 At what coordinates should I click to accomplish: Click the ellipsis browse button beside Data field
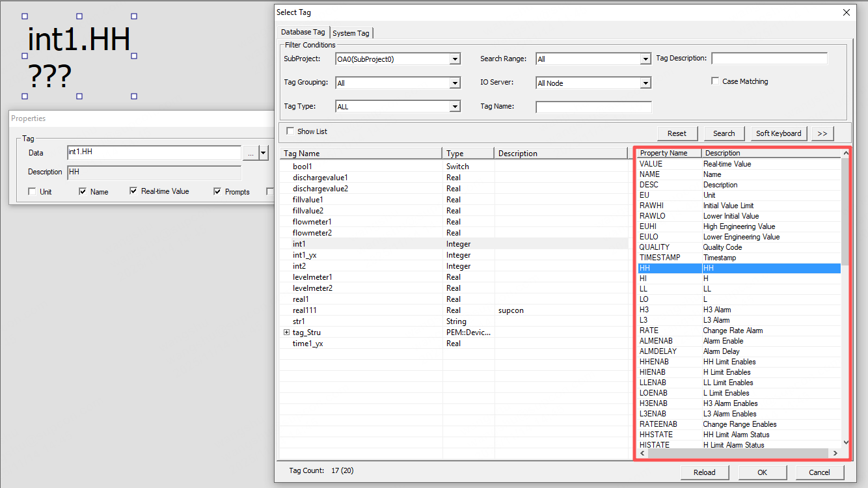click(251, 153)
